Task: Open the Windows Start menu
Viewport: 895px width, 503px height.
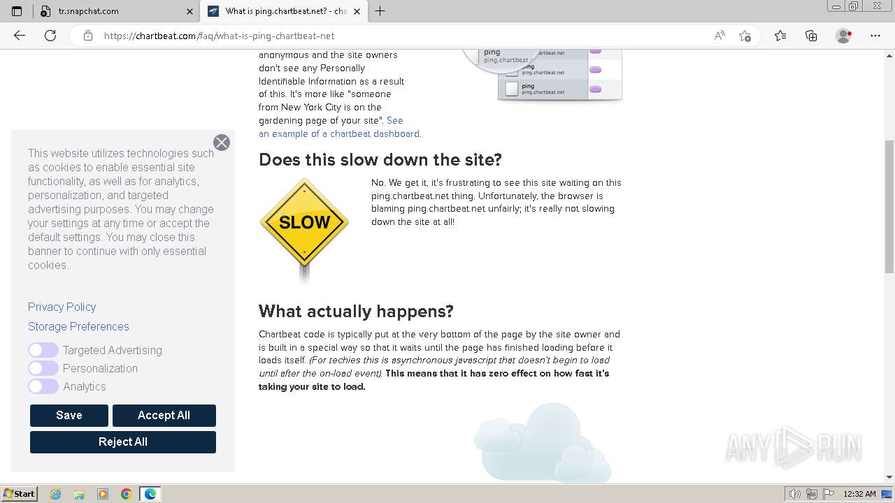Action: tap(19, 494)
